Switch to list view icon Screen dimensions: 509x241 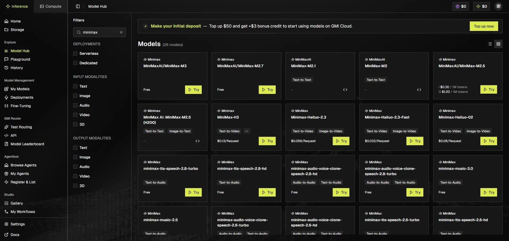click(490, 44)
